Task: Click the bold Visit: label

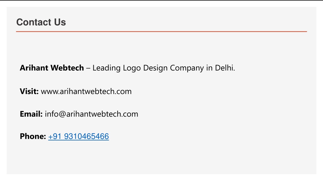Action: click(x=29, y=91)
